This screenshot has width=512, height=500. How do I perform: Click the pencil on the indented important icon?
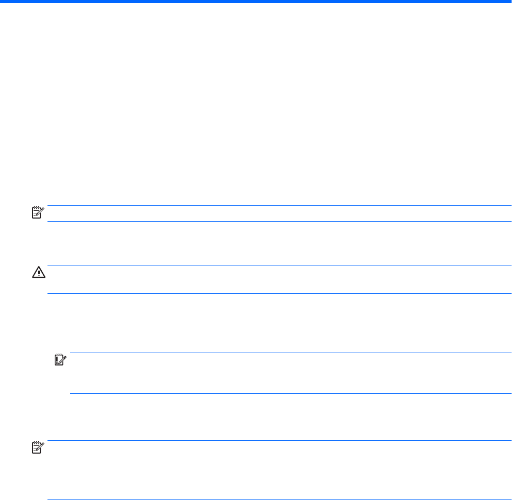[x=62, y=360]
